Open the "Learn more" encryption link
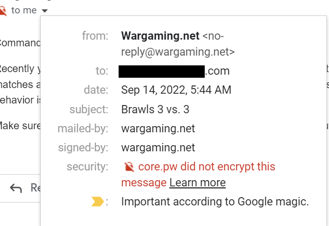 pyautogui.click(x=197, y=183)
